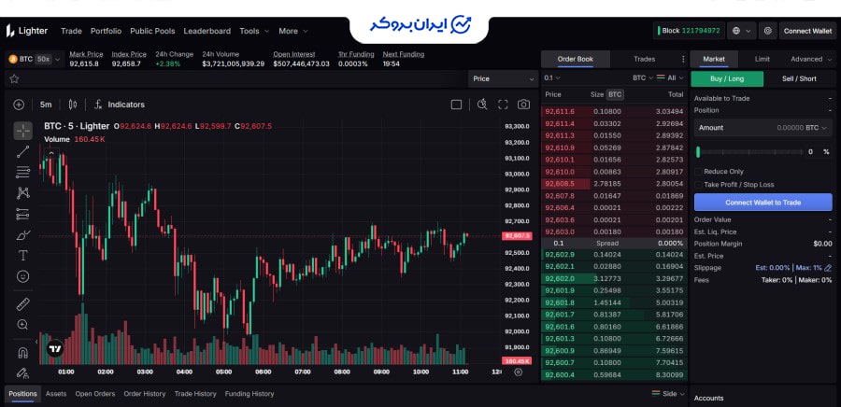Open the Leaderboard page
This screenshot has width=841, height=407.
207,31
